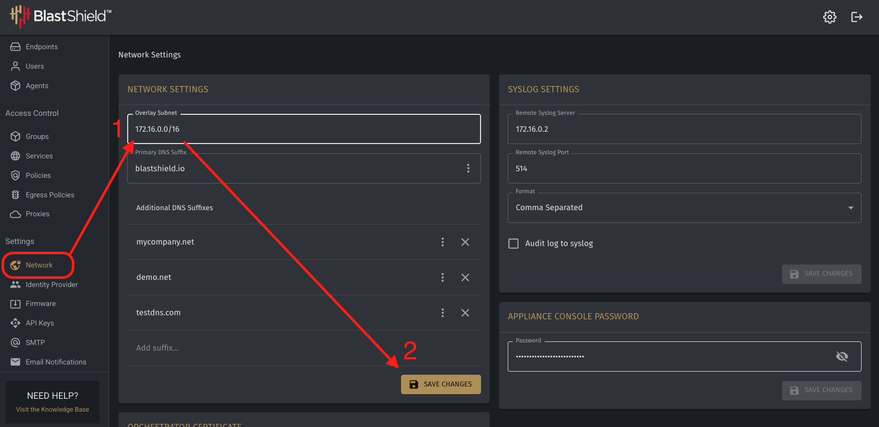Visit the Knowledge Base link
This screenshot has width=879, height=427.
(x=52, y=410)
